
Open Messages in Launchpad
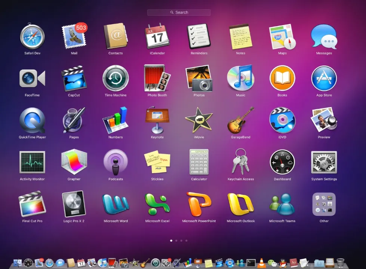point(324,37)
